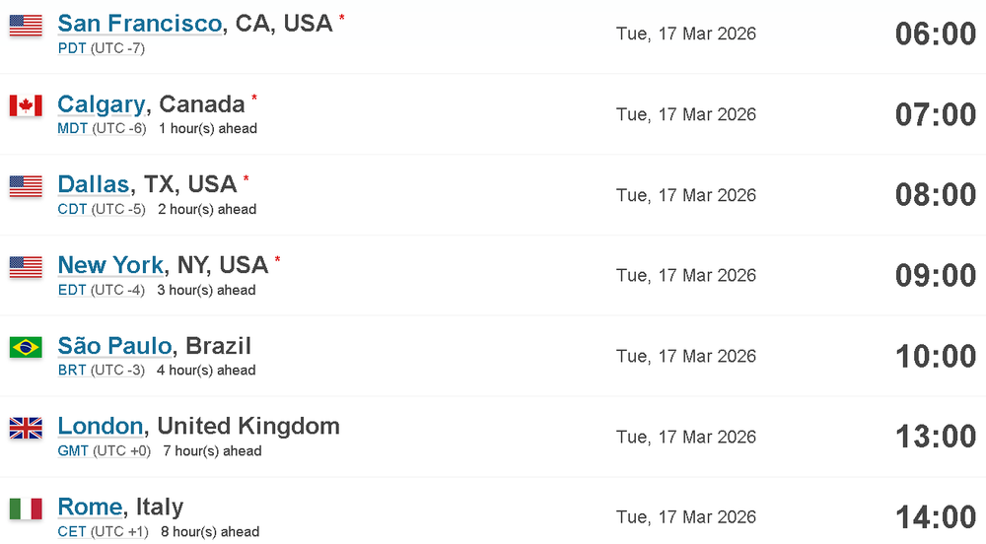Open the New York city link
Viewport: 986px width, 544px height.
tap(110, 264)
